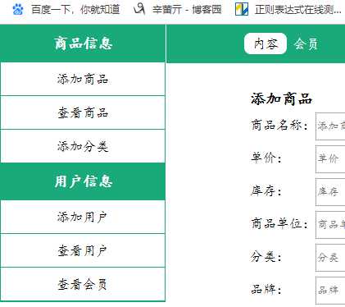
Task: Open 查看用户 in the sidebar
Action: (x=83, y=250)
